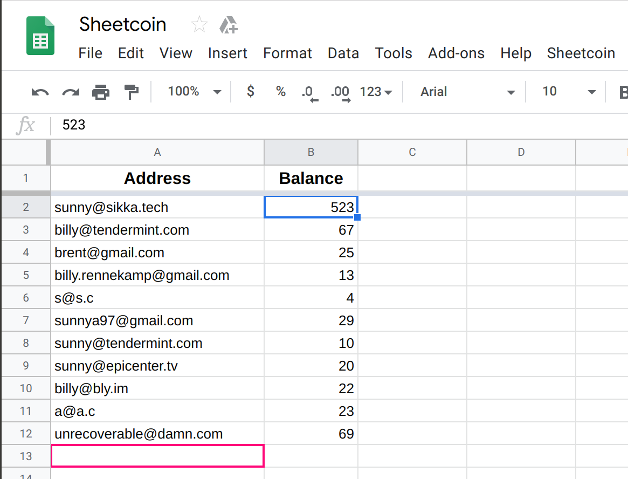Open the Tools menu

coord(394,53)
